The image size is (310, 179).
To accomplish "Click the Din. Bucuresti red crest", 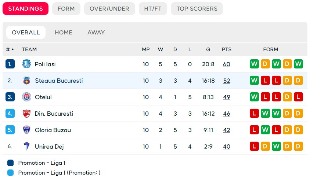I will 26,113.
